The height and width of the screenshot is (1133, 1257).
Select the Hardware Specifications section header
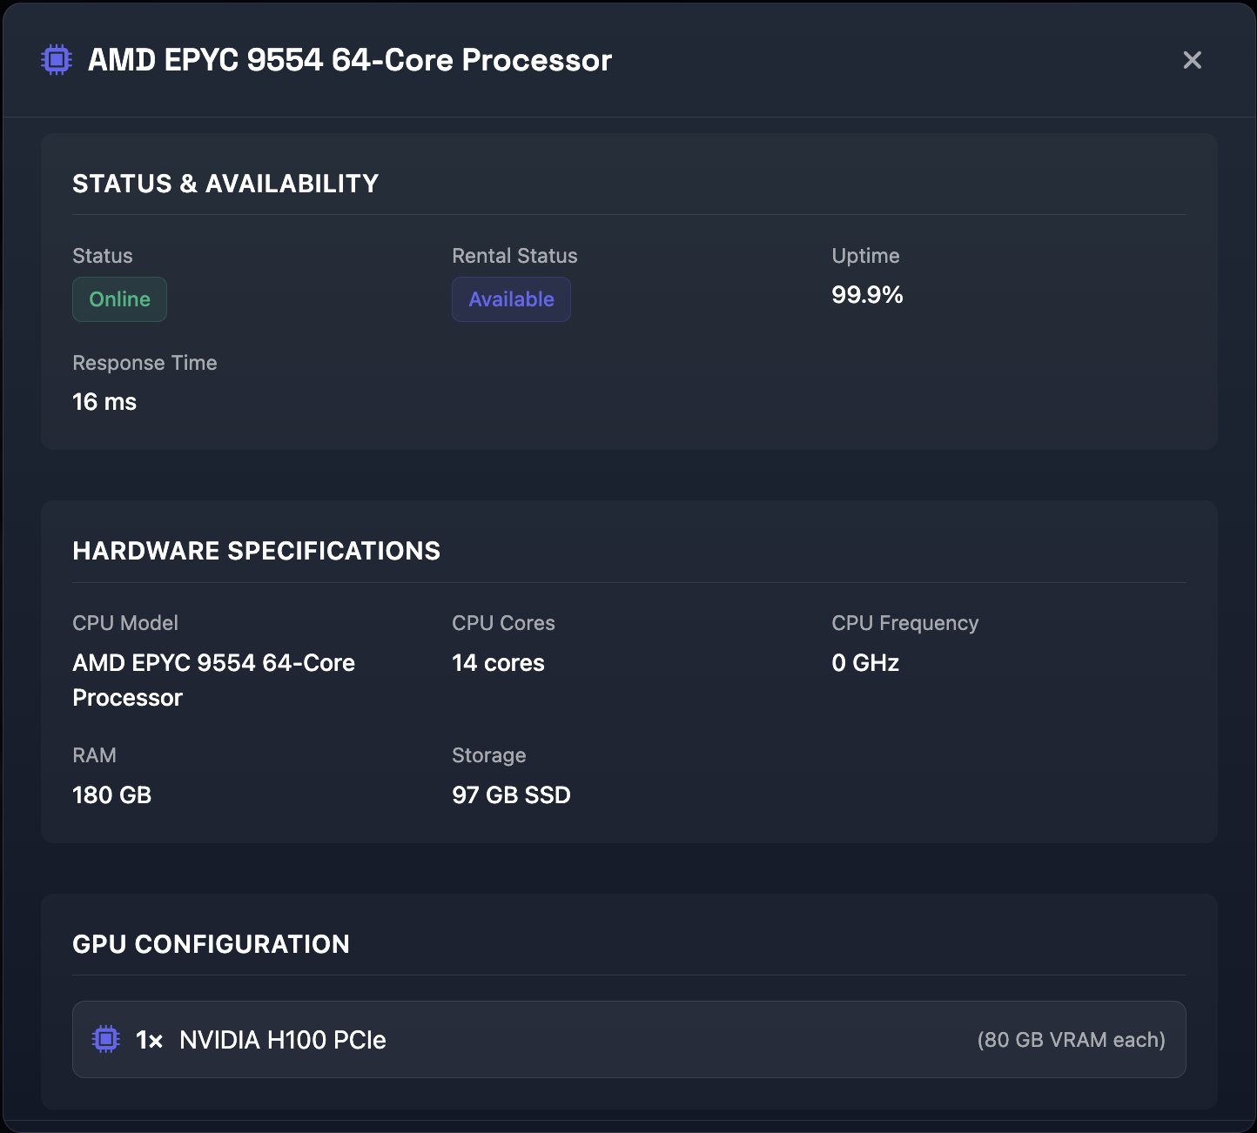257,551
